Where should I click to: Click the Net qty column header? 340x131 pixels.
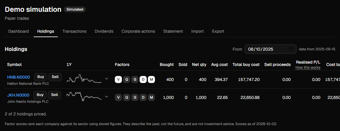click(199, 65)
